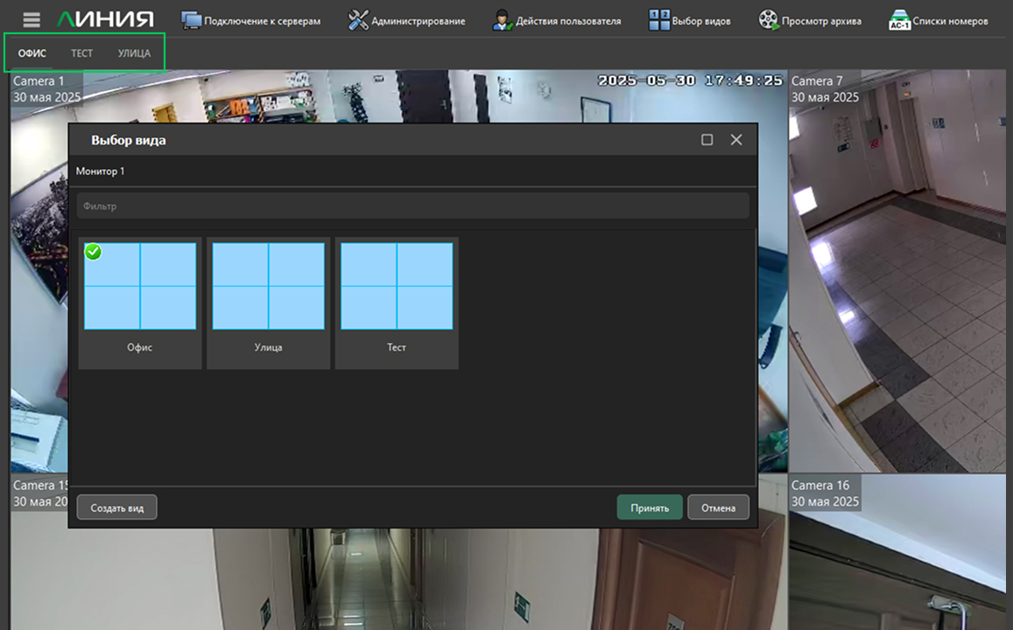The width and height of the screenshot is (1013, 630).
Task: Open the Администрирование tools
Action: tap(406, 20)
